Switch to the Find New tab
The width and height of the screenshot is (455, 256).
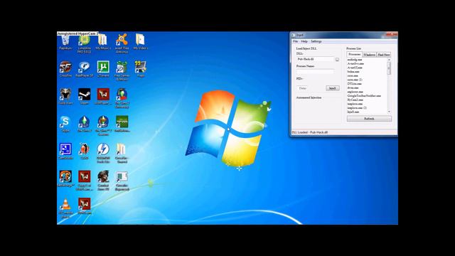(384, 55)
